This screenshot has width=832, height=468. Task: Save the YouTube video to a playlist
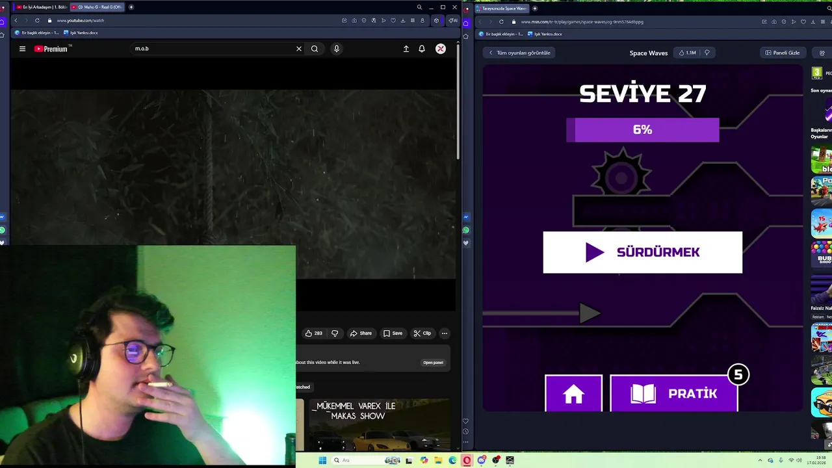pyautogui.click(x=393, y=333)
